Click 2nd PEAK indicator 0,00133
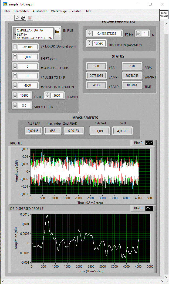 tap(73, 131)
